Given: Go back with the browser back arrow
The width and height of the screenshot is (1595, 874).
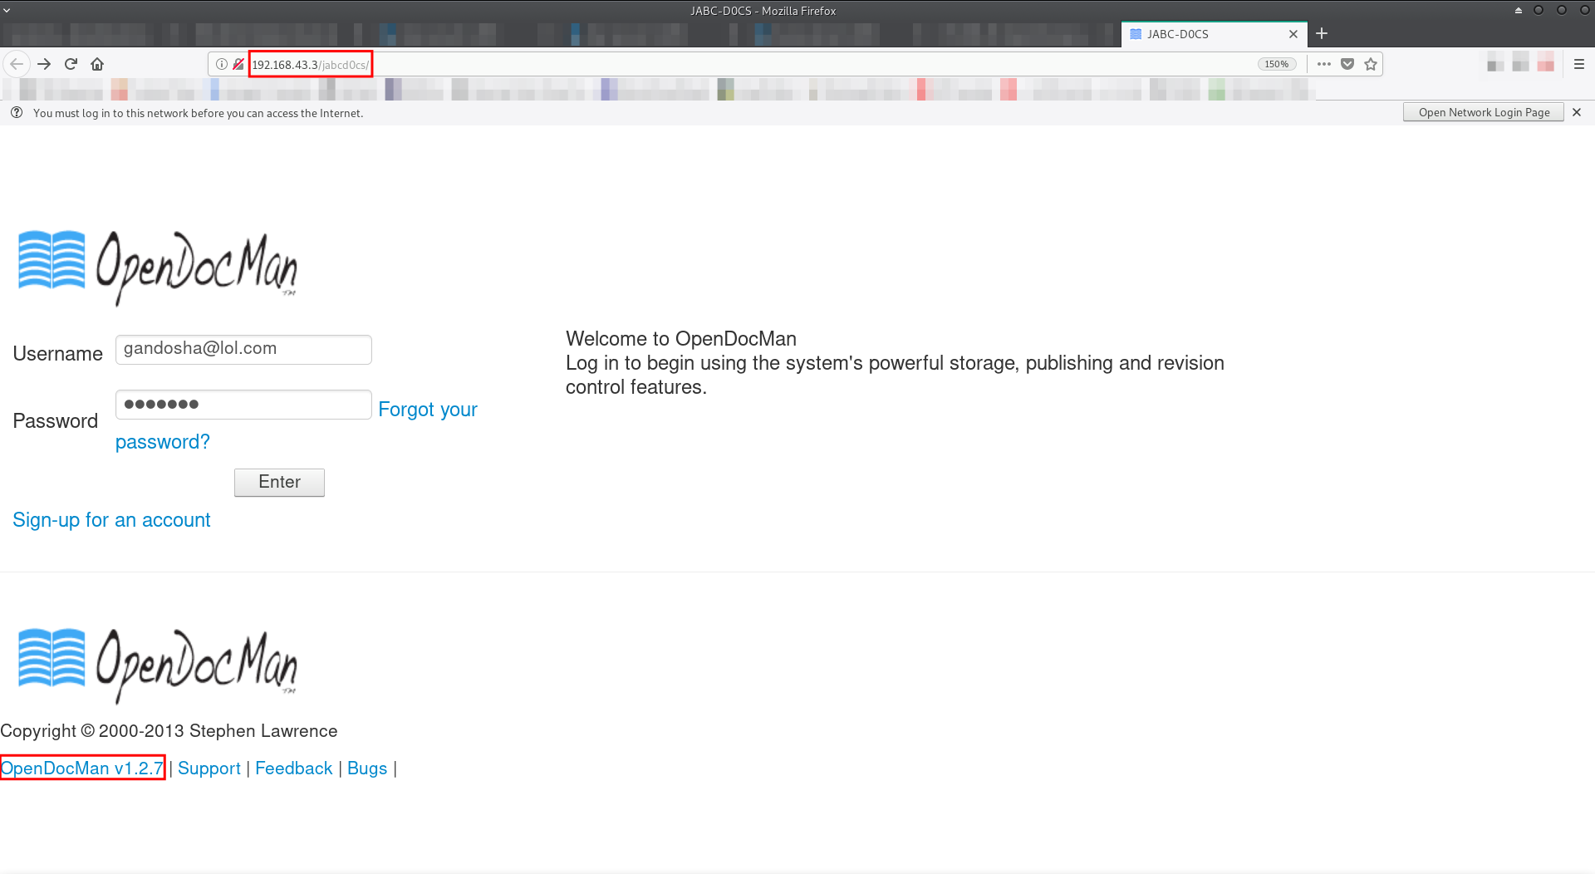Looking at the screenshot, I should tap(17, 64).
